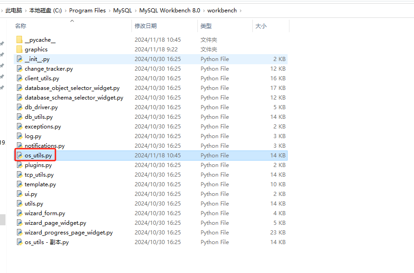This screenshot has width=414, height=273.
Task: Click the database_object_selector_widget.py file icon
Action: point(20,88)
